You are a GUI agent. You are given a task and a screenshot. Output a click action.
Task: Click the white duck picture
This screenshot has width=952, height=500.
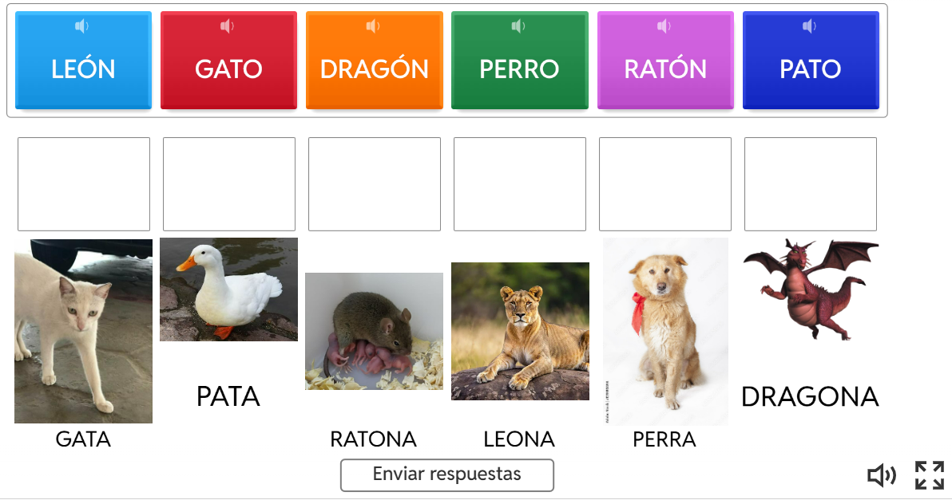pyautogui.click(x=229, y=289)
